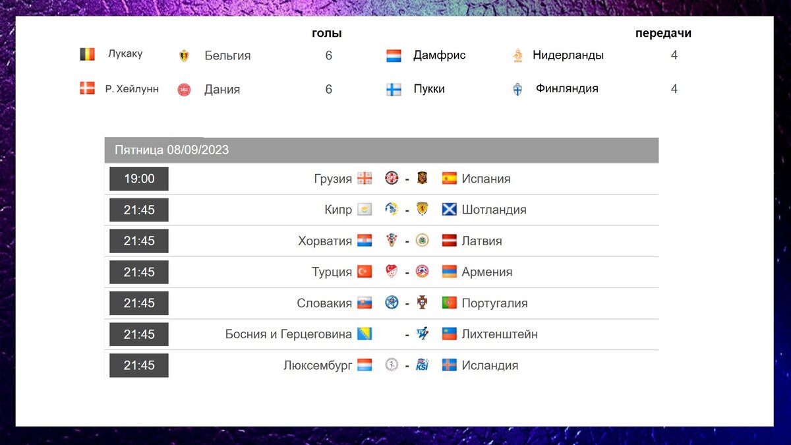Open player Р. Хейлунн entry

pyautogui.click(x=132, y=88)
